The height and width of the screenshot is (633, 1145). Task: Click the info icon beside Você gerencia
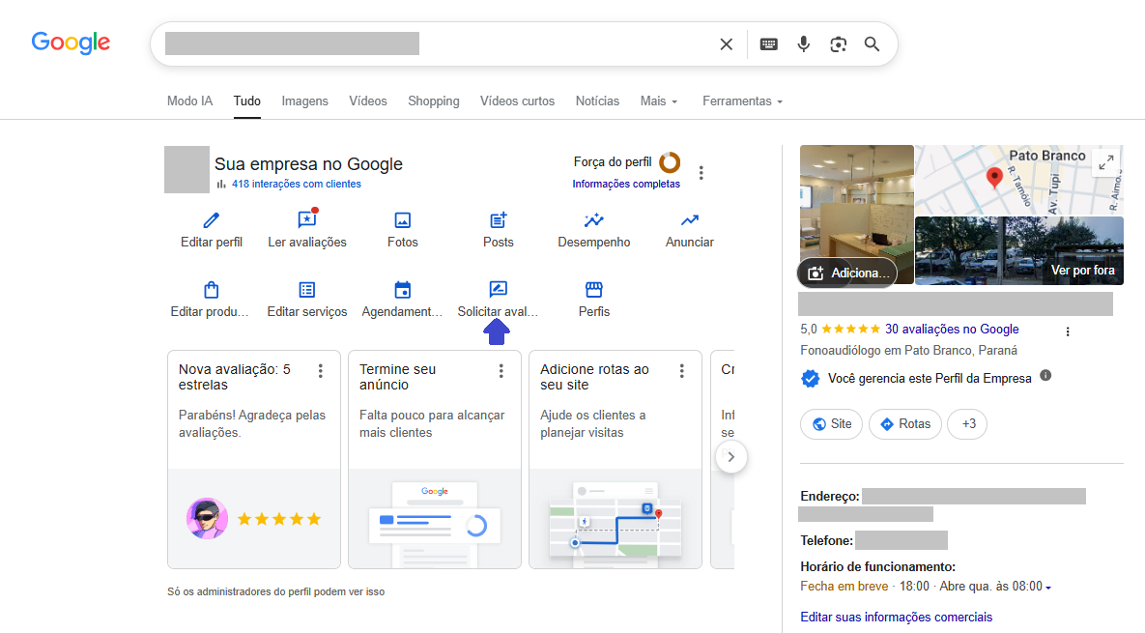point(1045,376)
